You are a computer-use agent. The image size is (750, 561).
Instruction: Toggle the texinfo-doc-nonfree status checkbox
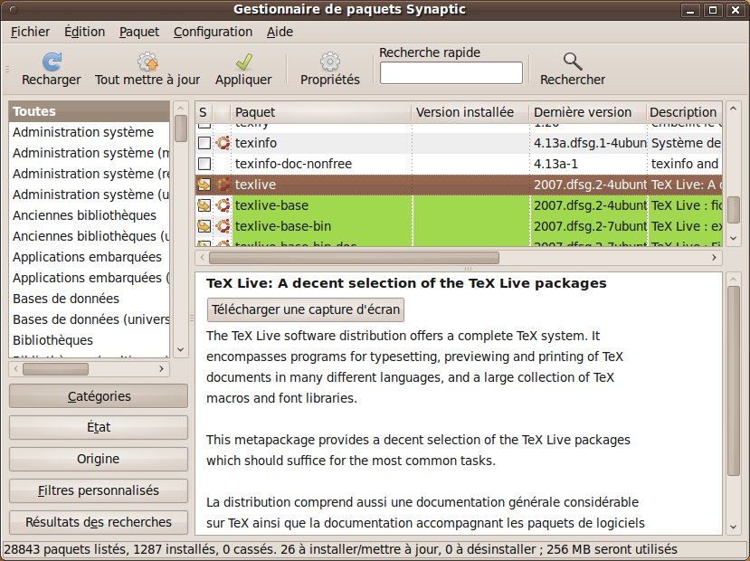click(x=204, y=164)
